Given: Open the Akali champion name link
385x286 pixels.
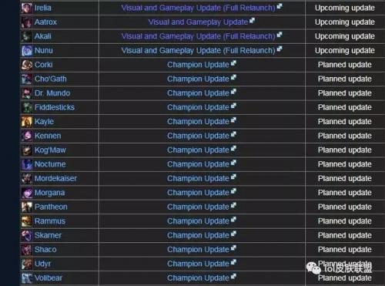Looking at the screenshot, I should 43,36.
